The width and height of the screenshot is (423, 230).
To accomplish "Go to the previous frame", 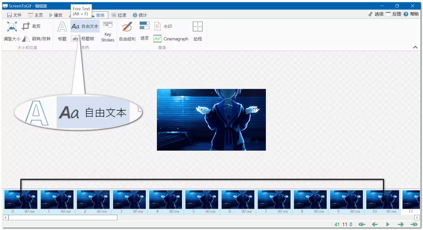I will (x=375, y=224).
